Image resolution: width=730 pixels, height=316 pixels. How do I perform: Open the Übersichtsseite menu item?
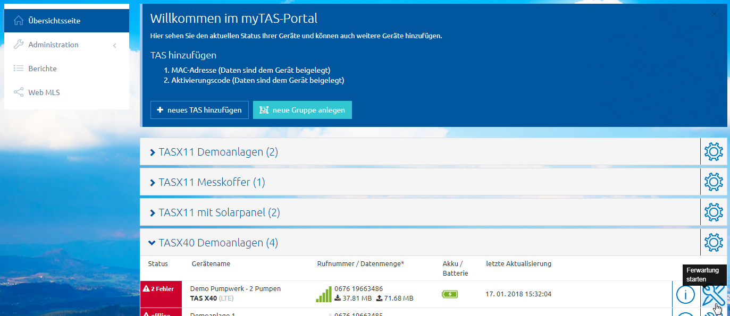point(66,21)
